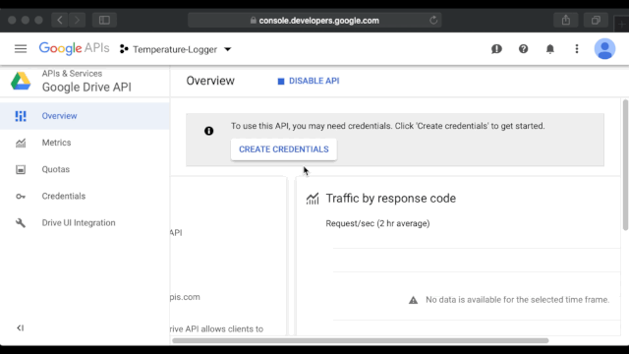Click the info icon in credentials notice
This screenshot has height=354, width=629.
click(208, 131)
